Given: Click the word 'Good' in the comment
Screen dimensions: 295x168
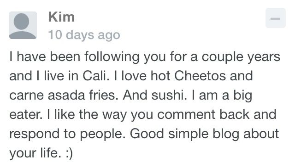Looking at the screenshot, I should click(x=147, y=134).
